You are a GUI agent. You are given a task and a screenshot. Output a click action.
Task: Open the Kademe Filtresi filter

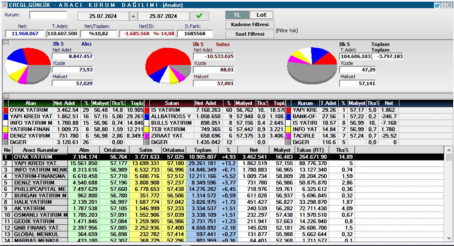250,25
